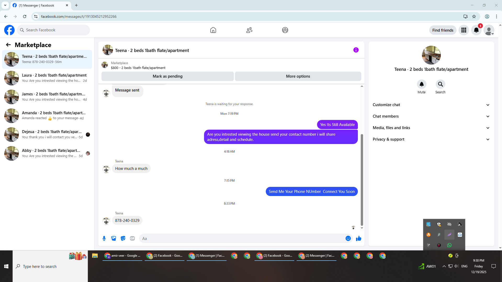This screenshot has width=502, height=282.
Task: Open File Explorer from taskbar
Action: point(95,256)
